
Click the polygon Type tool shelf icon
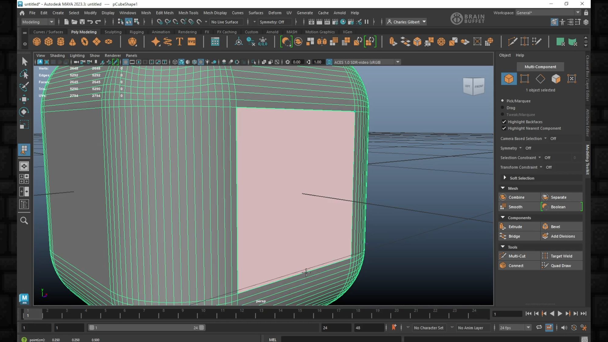tap(179, 42)
